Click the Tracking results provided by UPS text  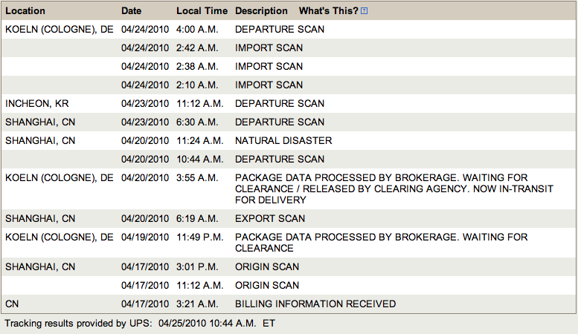[x=78, y=324]
